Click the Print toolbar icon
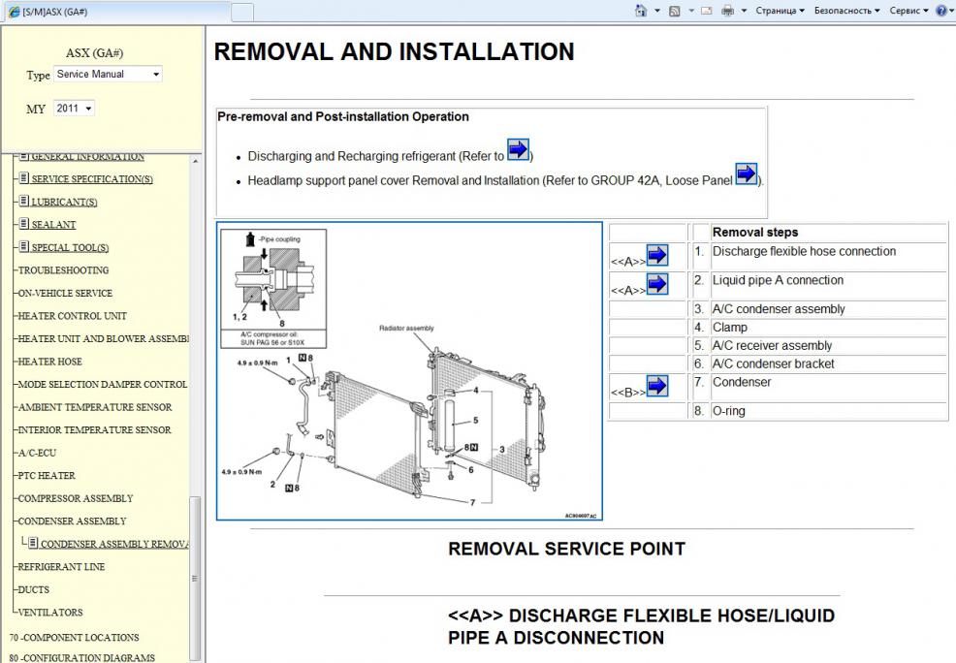Image resolution: width=956 pixels, height=663 pixels. pos(727,11)
